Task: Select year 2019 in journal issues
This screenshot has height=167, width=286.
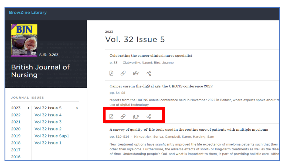Action: 16,136
